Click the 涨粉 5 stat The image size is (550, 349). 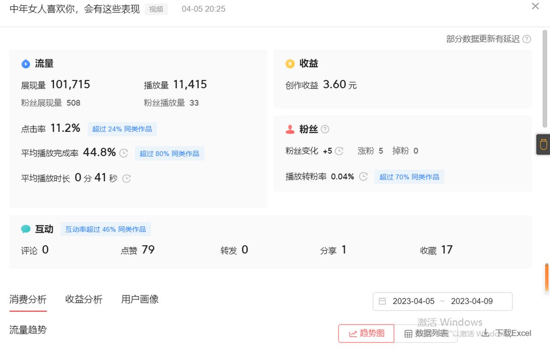370,151
